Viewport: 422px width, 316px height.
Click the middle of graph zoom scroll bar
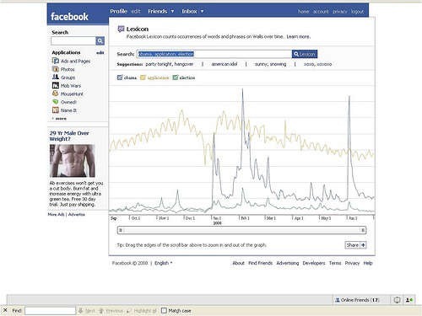coord(241,230)
